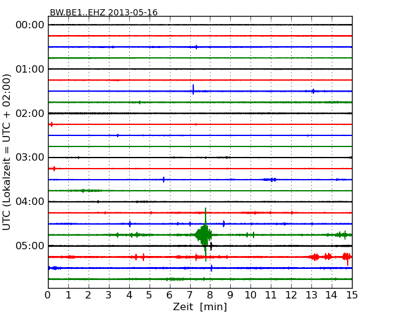This screenshot has width=400, height=320.
Task: Click the x-axis tick label 3
Action: point(109,295)
